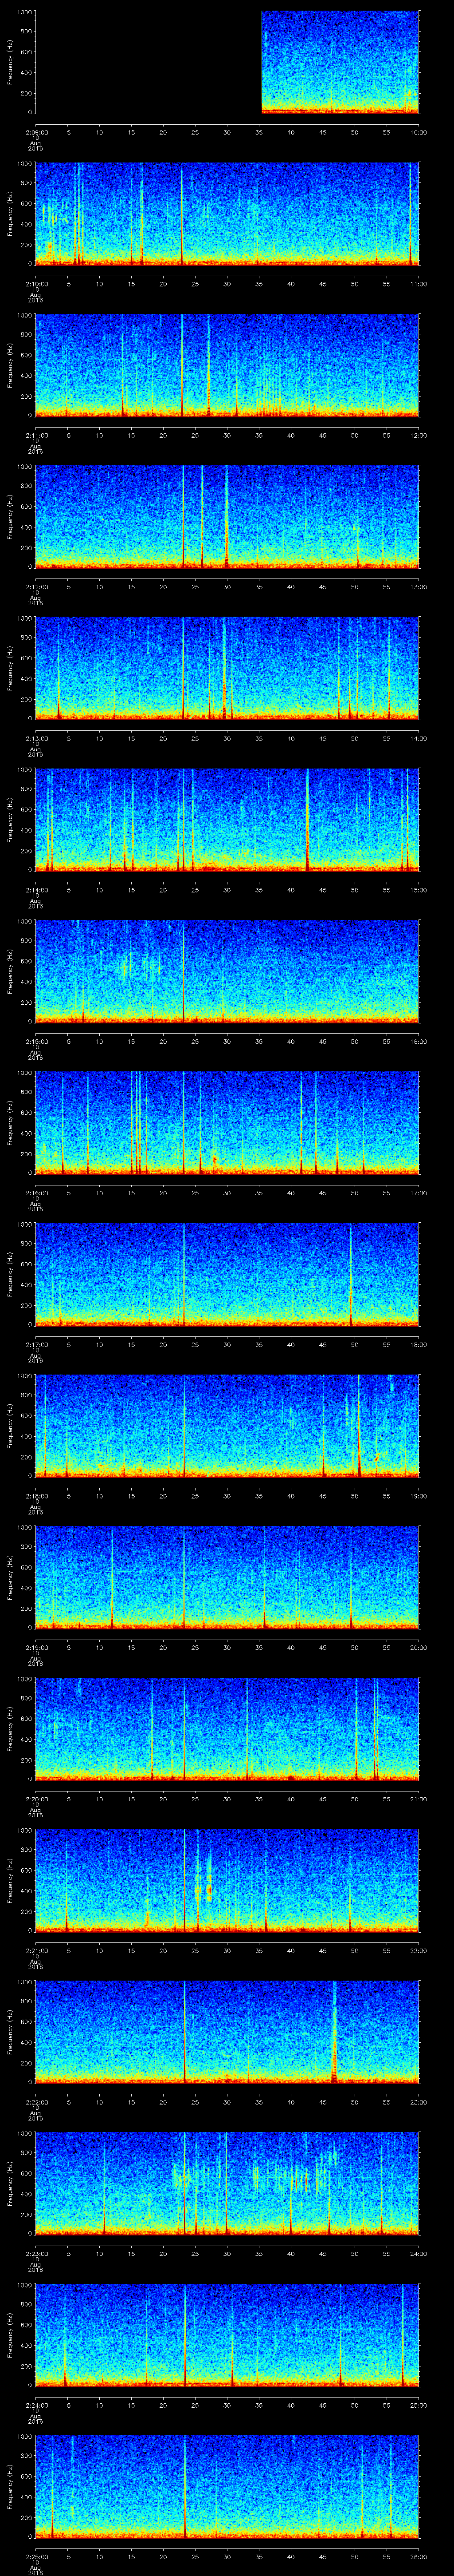Select the spectrogram panel starting at 2:25:00
Image resolution: width=454 pixels, height=2576 pixels.
coord(227,2487)
